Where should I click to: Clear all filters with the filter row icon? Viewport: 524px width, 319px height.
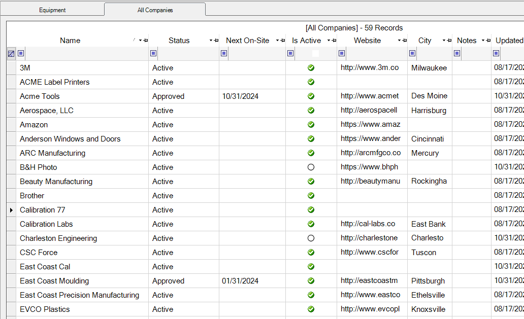[11, 53]
